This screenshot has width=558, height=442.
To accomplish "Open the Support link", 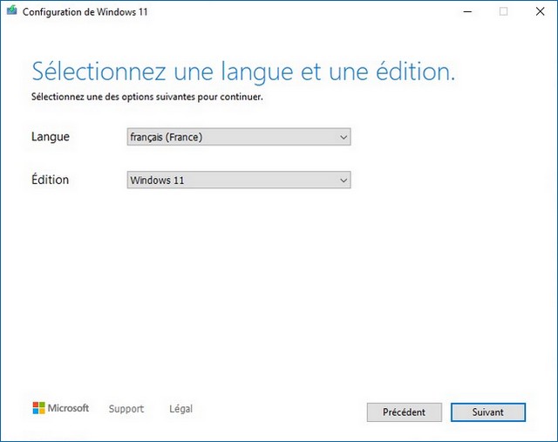I will (x=126, y=409).
